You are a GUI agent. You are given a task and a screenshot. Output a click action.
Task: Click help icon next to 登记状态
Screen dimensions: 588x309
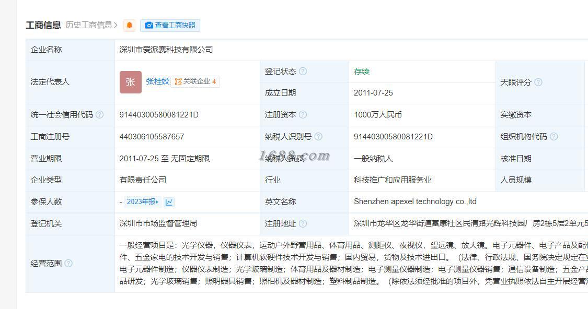click(x=303, y=71)
